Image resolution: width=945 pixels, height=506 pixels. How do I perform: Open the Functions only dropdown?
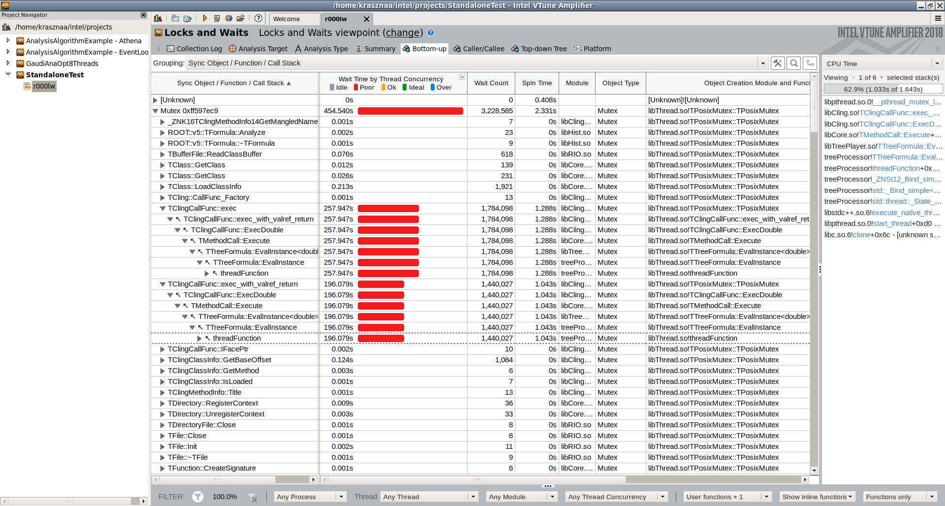click(x=901, y=497)
